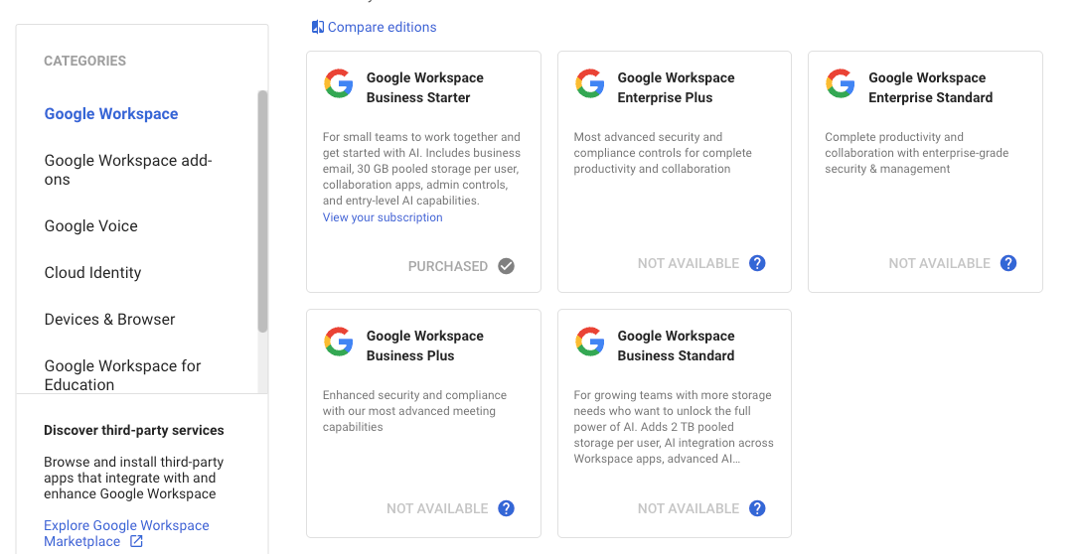1080x554 pixels.
Task: Click the Compare editions book icon
Action: pyautogui.click(x=318, y=27)
